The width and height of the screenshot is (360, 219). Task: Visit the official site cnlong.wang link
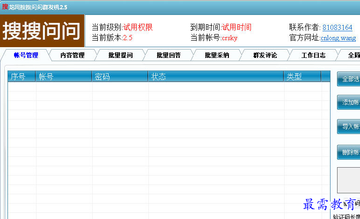click(338, 38)
